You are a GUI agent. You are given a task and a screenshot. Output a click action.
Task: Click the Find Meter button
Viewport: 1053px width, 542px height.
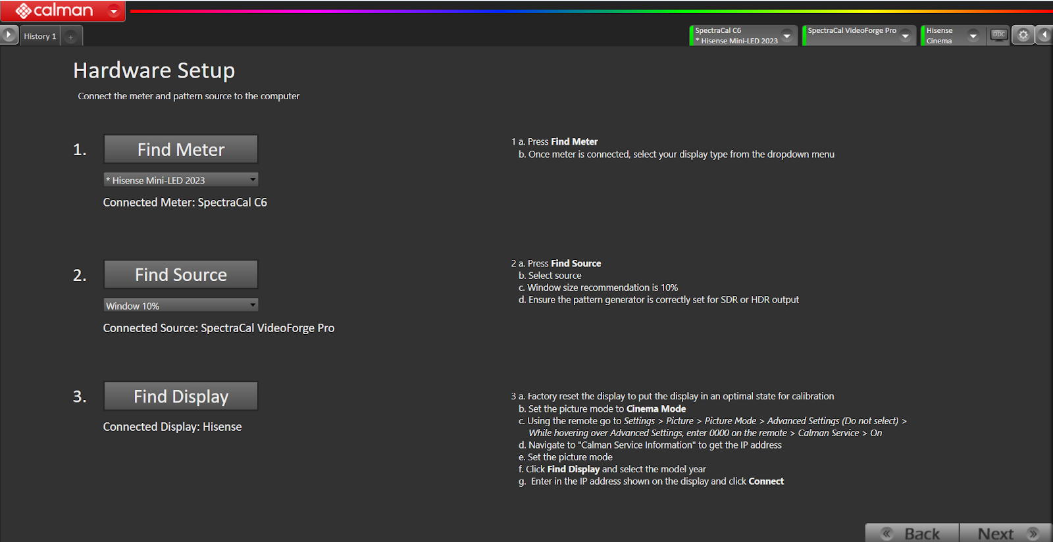(181, 149)
